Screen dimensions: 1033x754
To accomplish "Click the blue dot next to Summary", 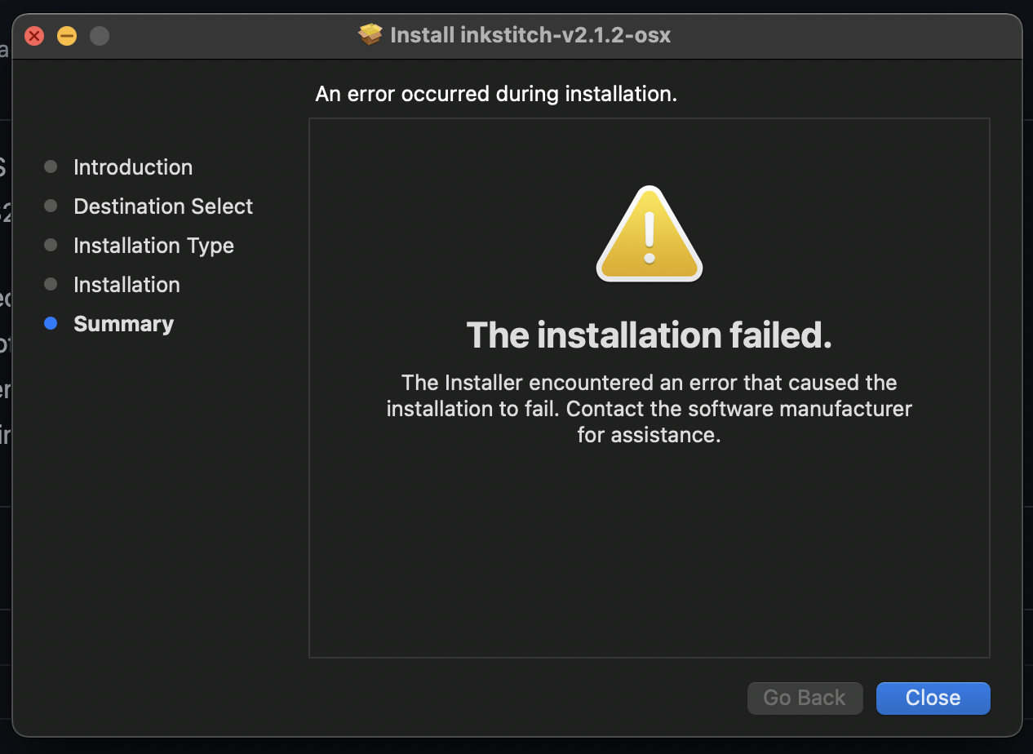I will tap(51, 323).
